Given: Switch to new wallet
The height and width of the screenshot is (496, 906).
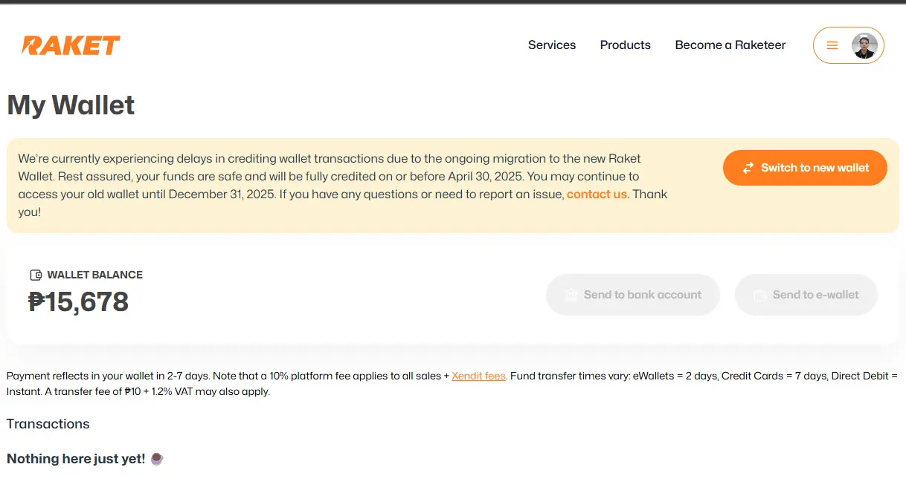Looking at the screenshot, I should click(805, 168).
